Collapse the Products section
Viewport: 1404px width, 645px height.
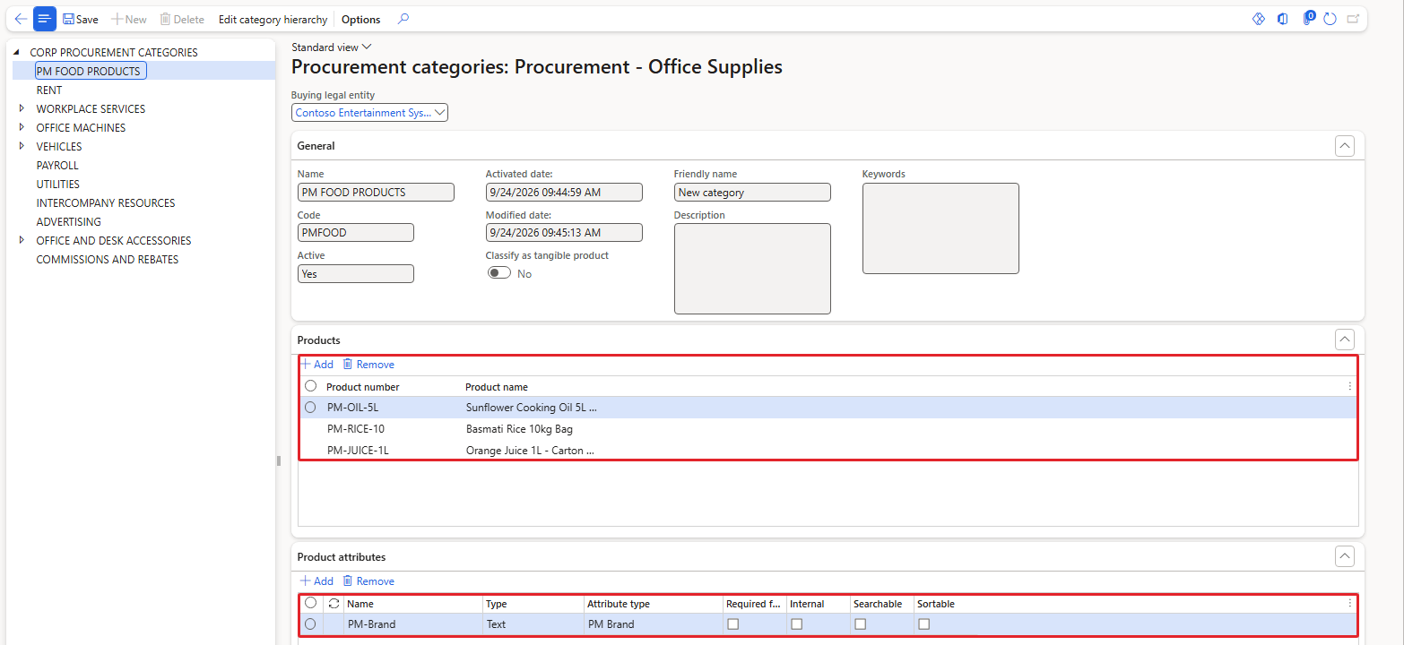click(x=1344, y=340)
